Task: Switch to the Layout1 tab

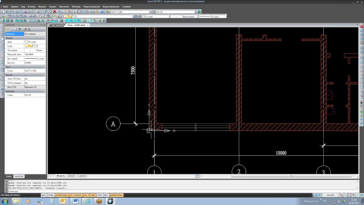Action: point(71,176)
